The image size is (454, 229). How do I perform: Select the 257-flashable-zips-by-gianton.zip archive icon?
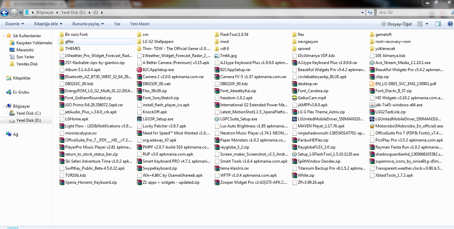coord(61,63)
